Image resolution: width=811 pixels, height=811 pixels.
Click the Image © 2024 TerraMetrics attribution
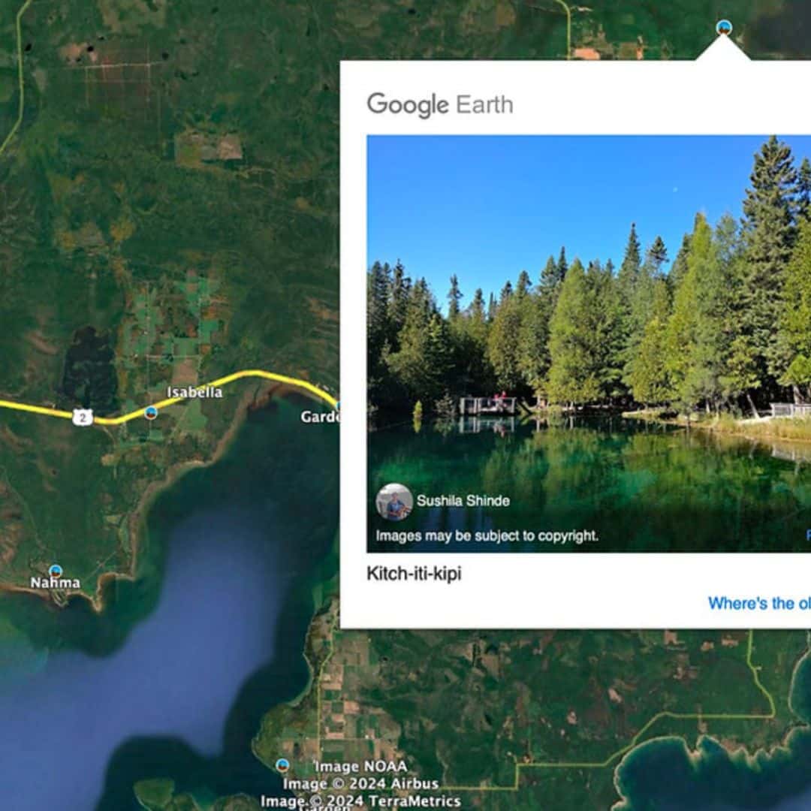(x=360, y=801)
